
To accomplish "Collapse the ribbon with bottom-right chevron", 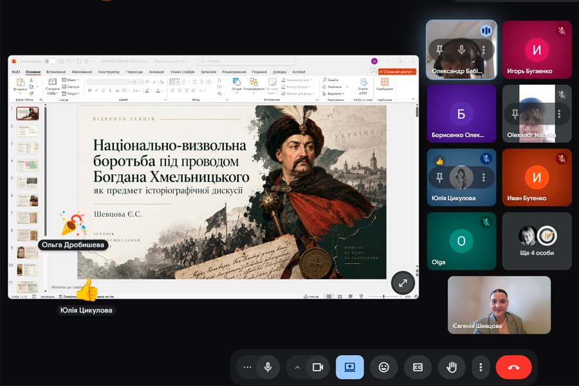I will pos(413,99).
